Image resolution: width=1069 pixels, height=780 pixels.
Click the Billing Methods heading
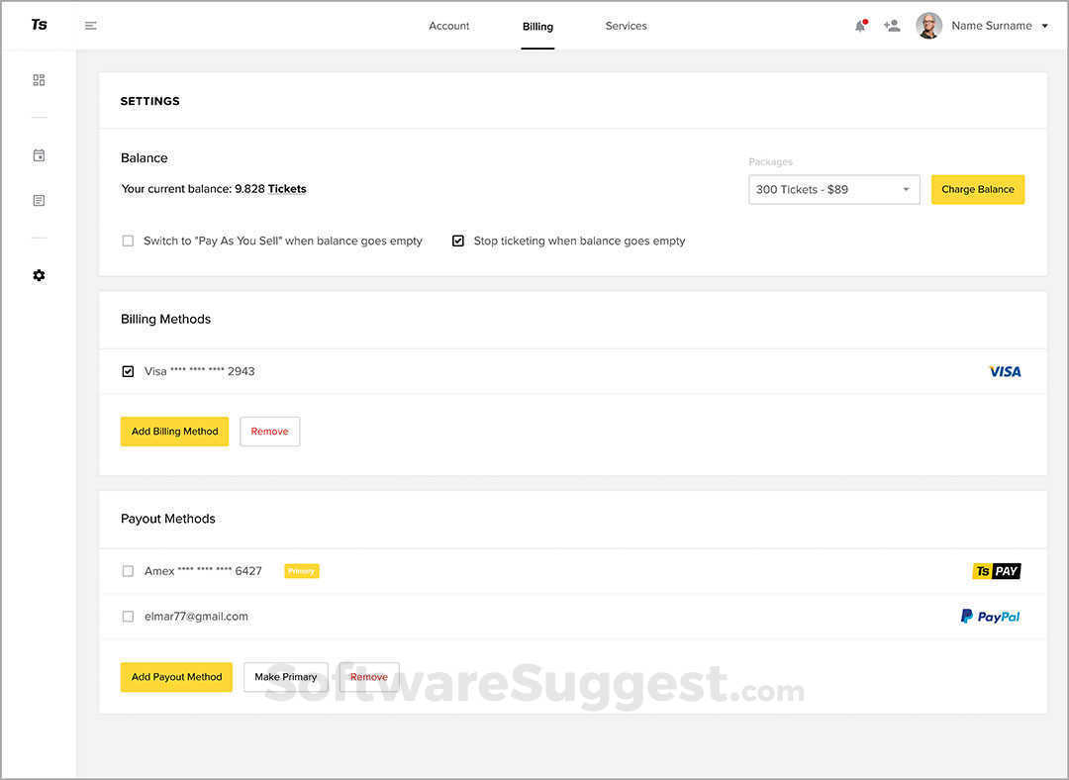tap(165, 319)
